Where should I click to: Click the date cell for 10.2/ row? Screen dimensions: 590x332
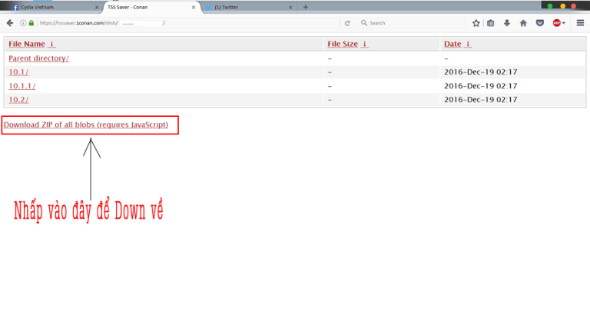tap(480, 100)
